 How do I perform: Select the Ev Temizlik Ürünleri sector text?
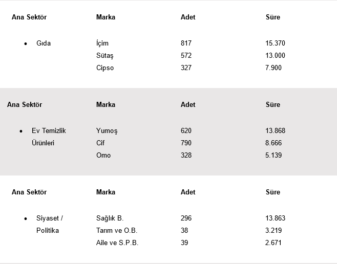point(49,137)
